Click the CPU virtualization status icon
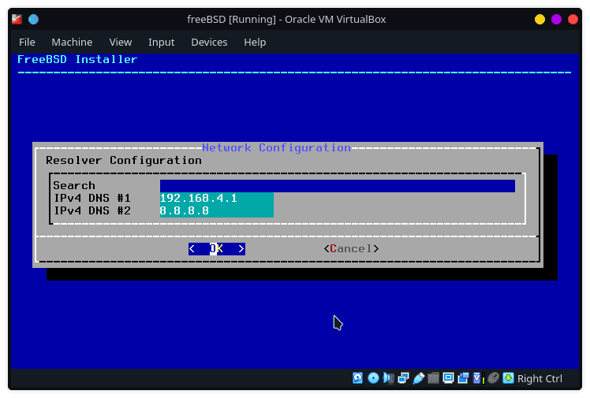 pos(478,378)
